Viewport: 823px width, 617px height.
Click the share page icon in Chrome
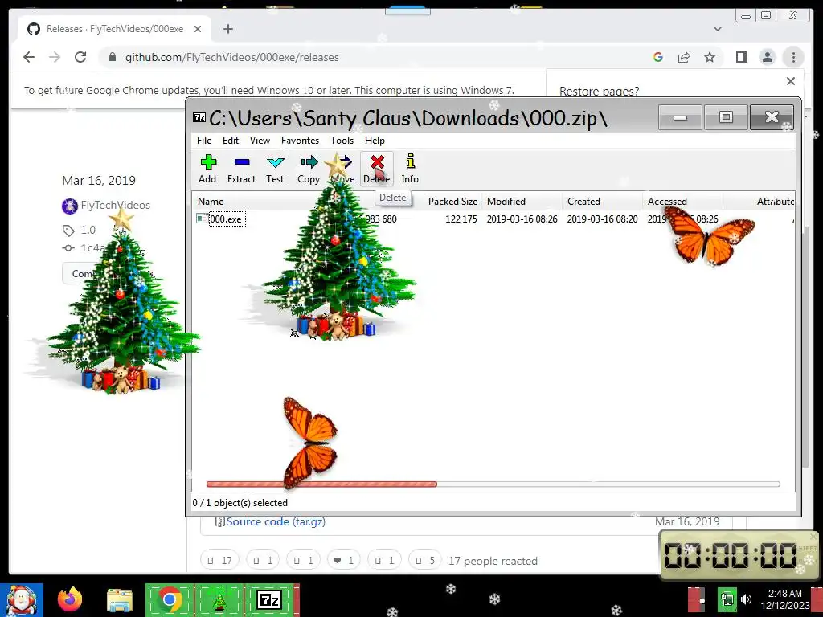[684, 57]
